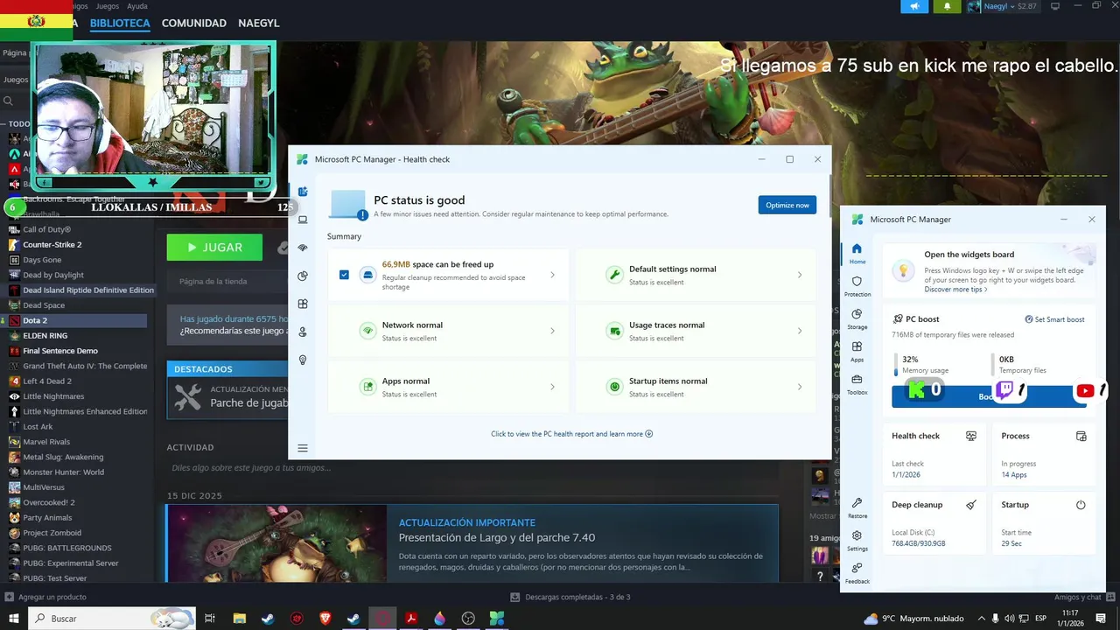The width and height of the screenshot is (1120, 630).
Task: Open Apps section in PC Manager sidebar
Action: [x=857, y=352]
